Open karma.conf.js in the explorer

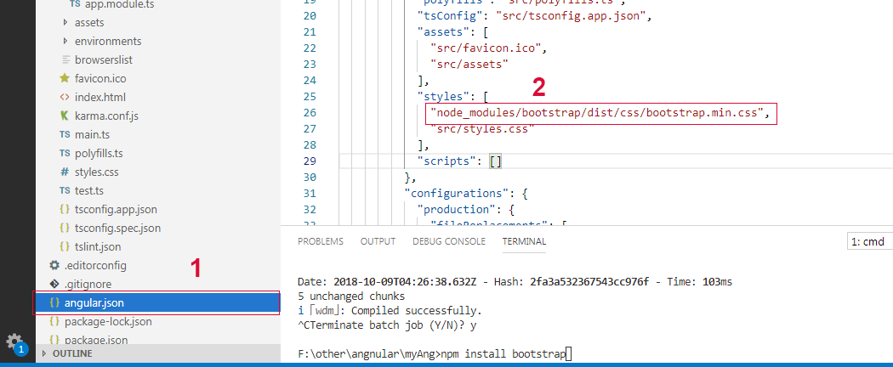click(x=106, y=116)
